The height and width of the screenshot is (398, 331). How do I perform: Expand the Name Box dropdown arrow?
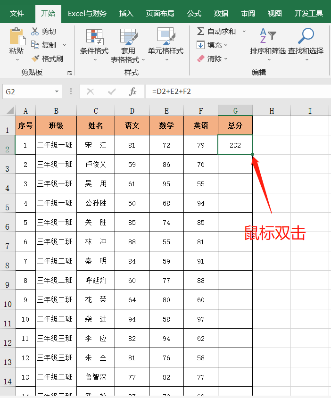[57, 91]
